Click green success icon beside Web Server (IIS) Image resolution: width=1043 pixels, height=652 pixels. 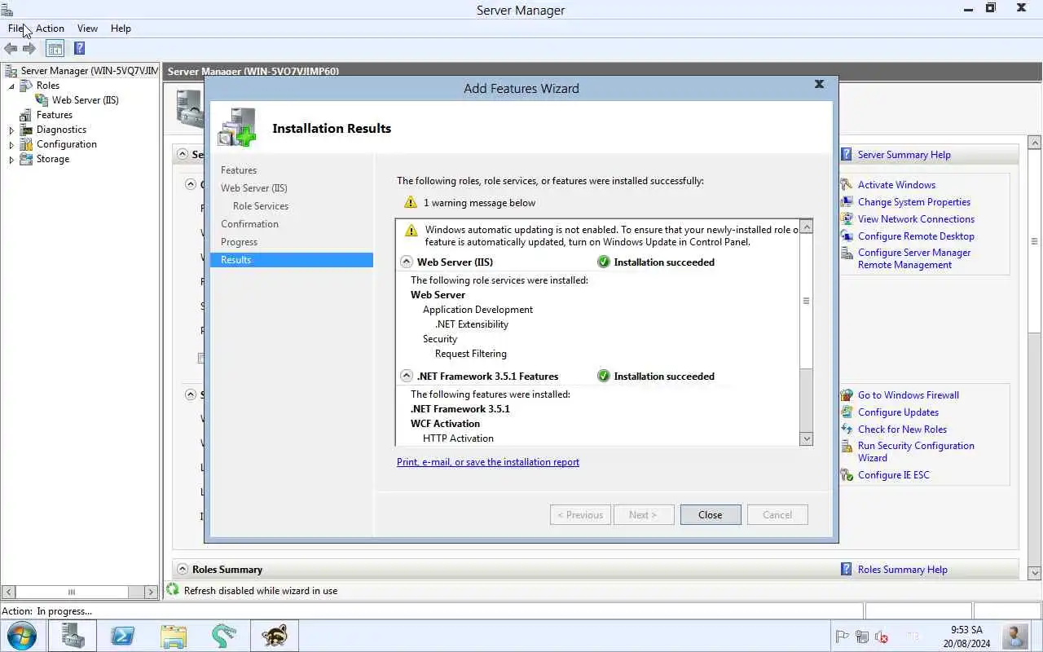pos(603,262)
